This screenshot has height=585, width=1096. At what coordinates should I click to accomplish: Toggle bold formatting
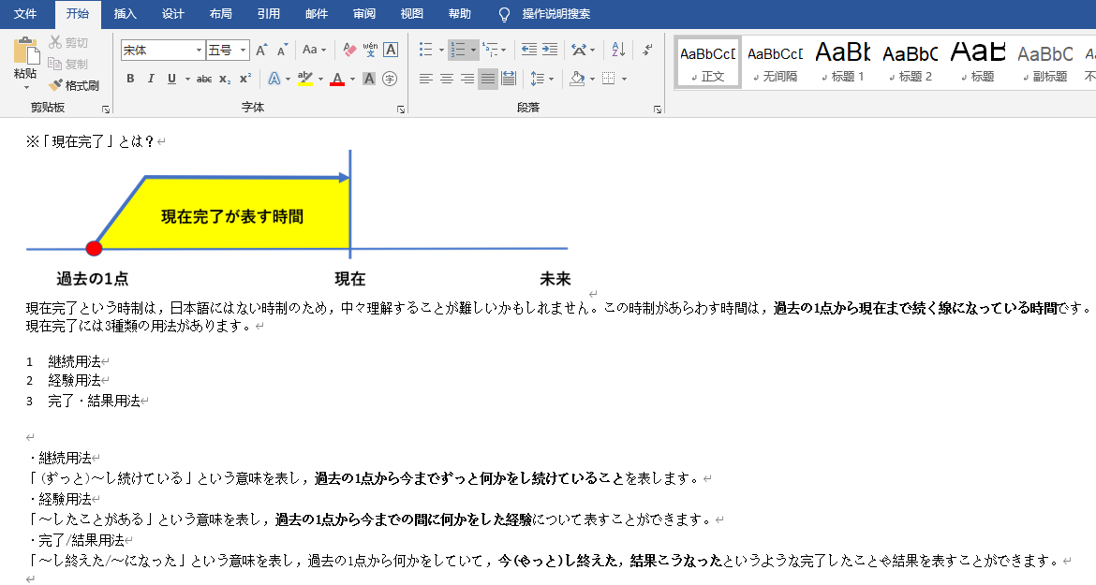tap(130, 79)
